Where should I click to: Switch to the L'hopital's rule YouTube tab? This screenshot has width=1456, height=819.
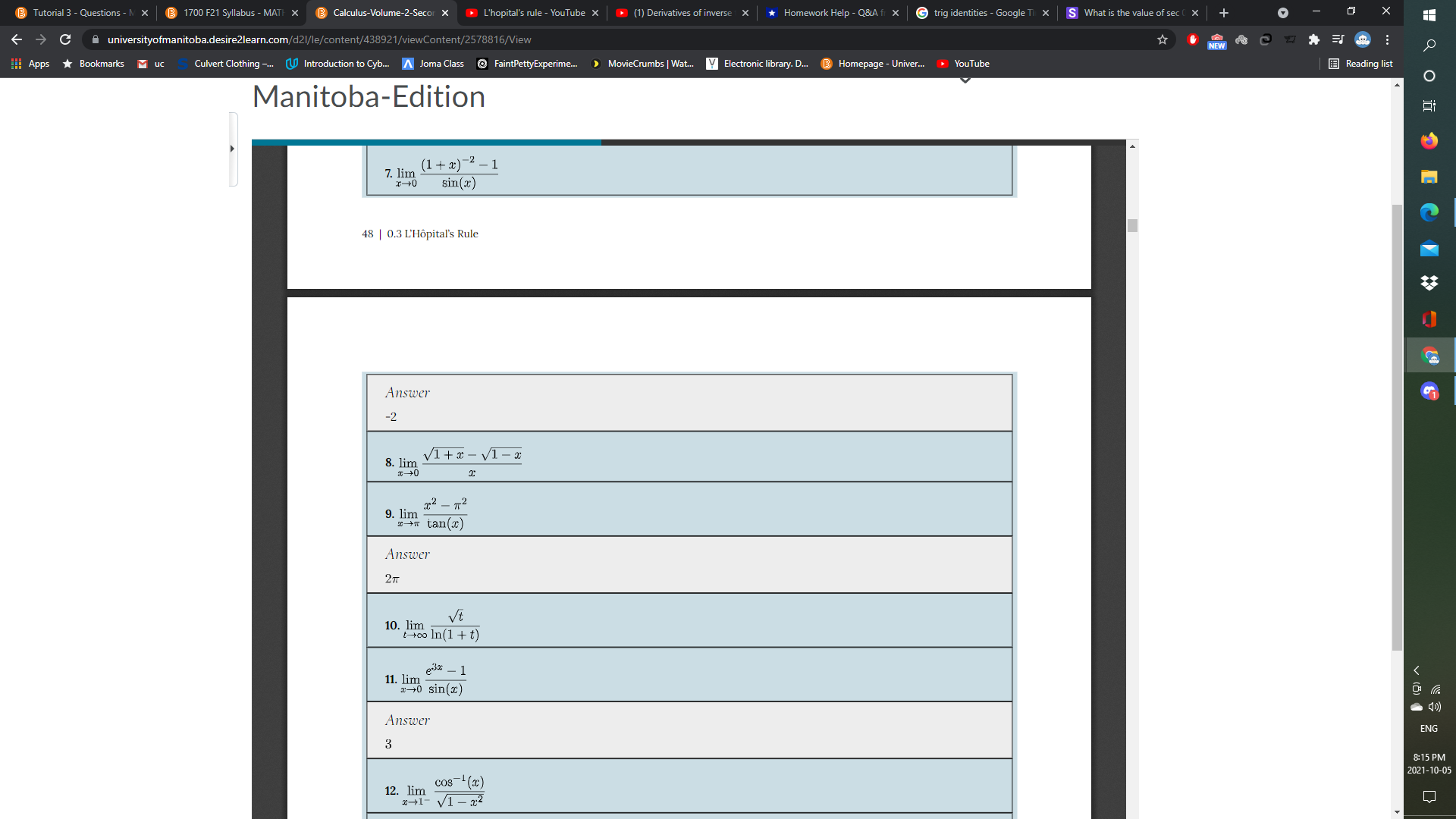[x=531, y=13]
